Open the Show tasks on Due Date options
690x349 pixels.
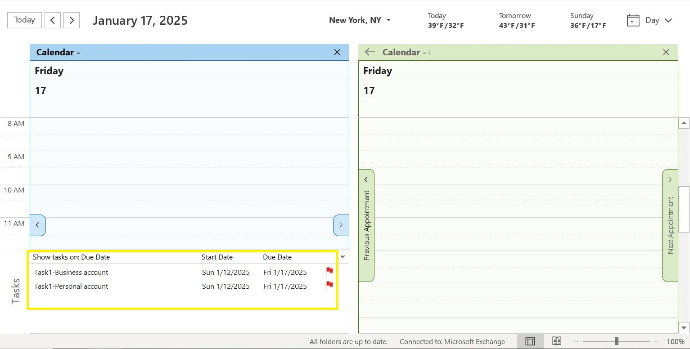point(72,257)
